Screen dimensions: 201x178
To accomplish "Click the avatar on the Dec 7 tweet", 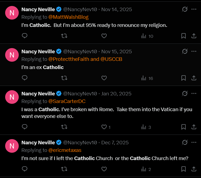I will 12,146.
